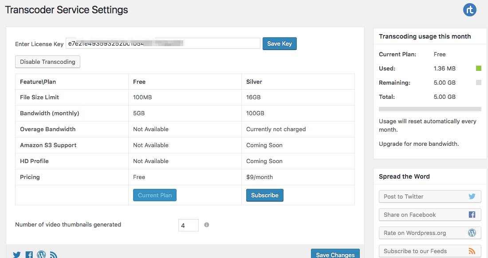This screenshot has height=258, width=488.
Task: Save the license key
Action: pos(279,43)
